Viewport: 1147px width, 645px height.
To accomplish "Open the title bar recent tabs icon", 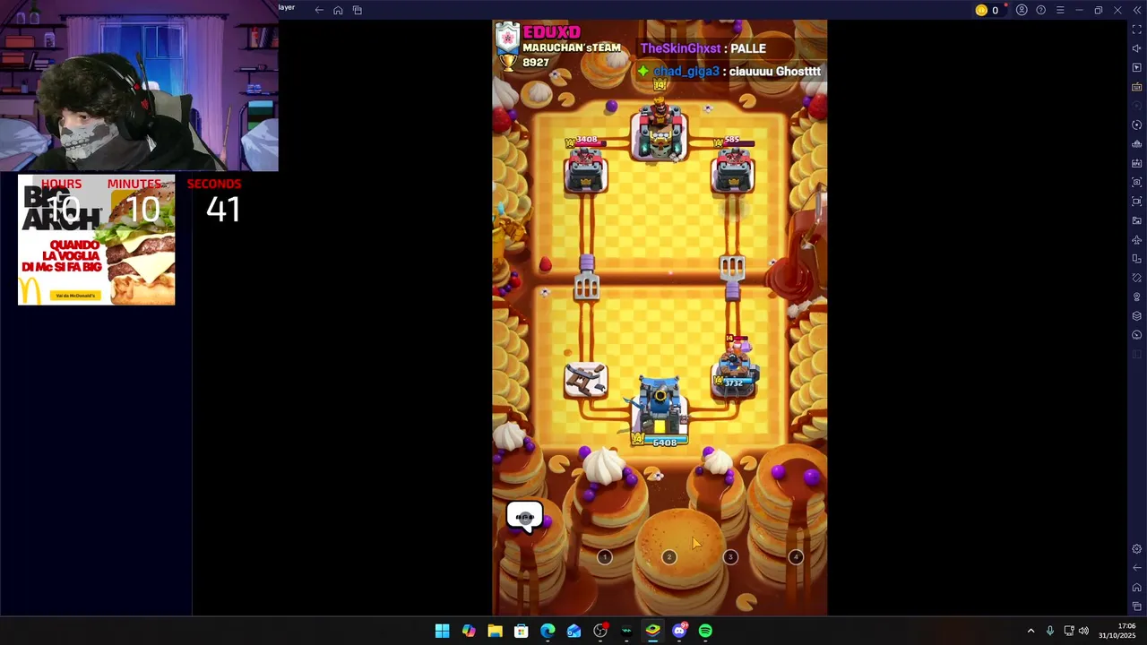I will (357, 10).
